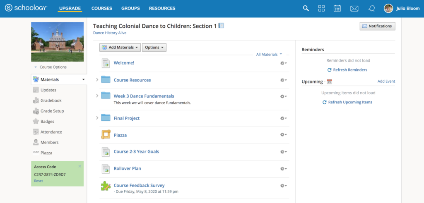This screenshot has width=424, height=203.
Task: Open the messages envelope icon
Action: click(x=354, y=8)
